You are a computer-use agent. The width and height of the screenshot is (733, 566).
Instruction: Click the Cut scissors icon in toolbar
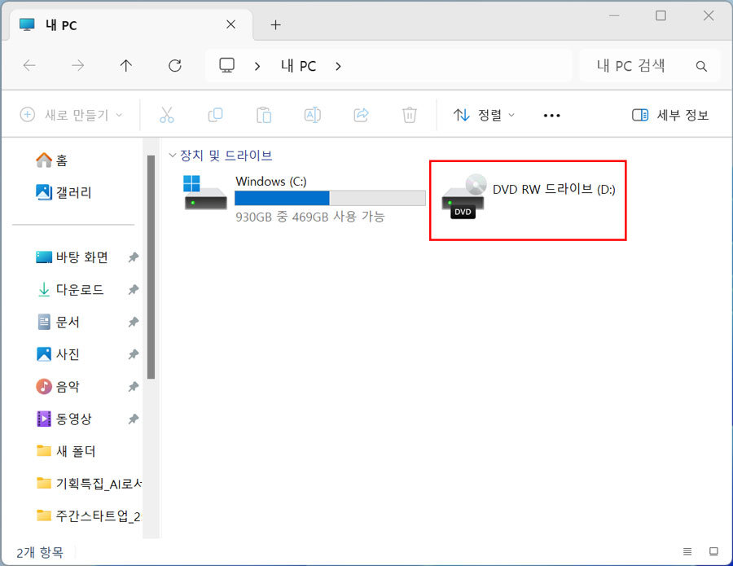[167, 115]
